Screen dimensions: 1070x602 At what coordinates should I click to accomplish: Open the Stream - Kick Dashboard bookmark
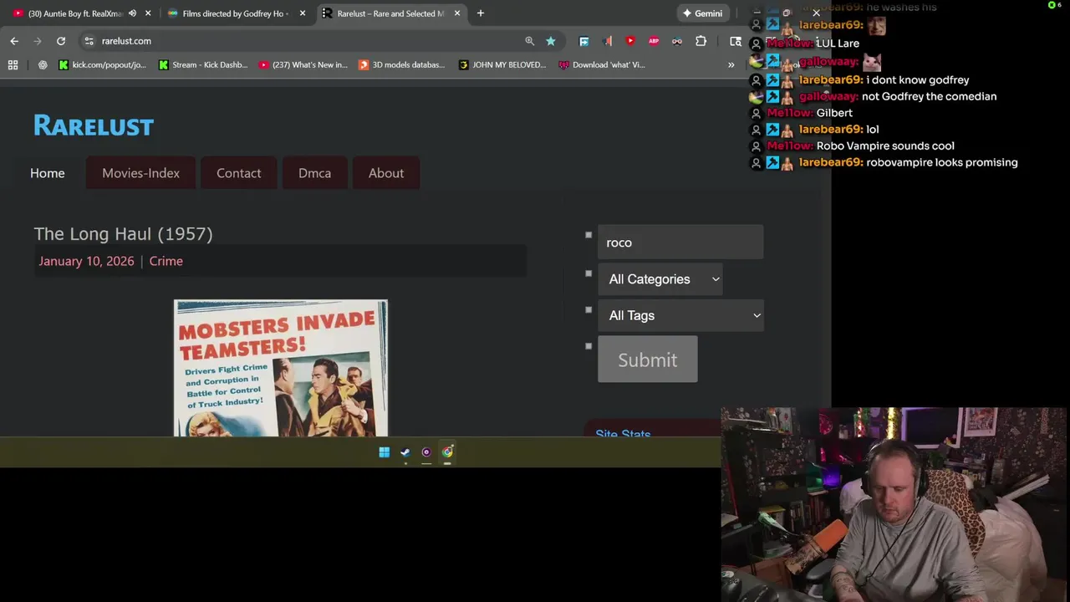point(203,64)
